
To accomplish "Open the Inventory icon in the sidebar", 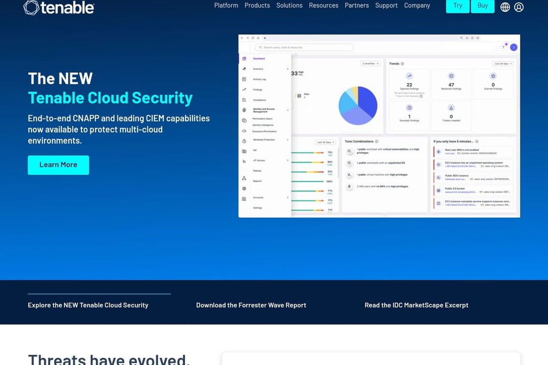I will (x=244, y=69).
